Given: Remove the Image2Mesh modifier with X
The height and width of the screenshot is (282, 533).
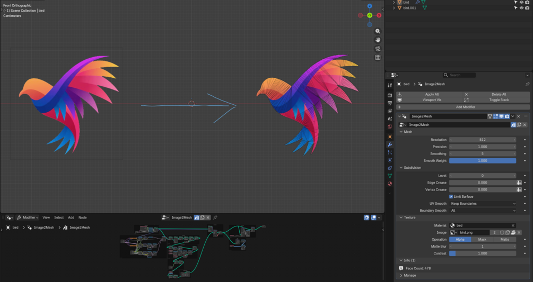Looking at the screenshot, I should click(518, 116).
